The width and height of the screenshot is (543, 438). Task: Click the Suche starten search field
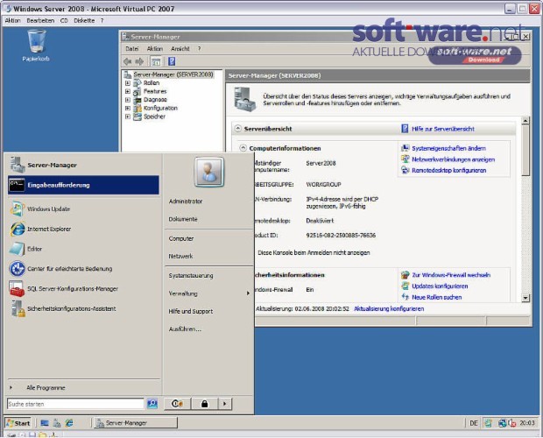(75, 404)
